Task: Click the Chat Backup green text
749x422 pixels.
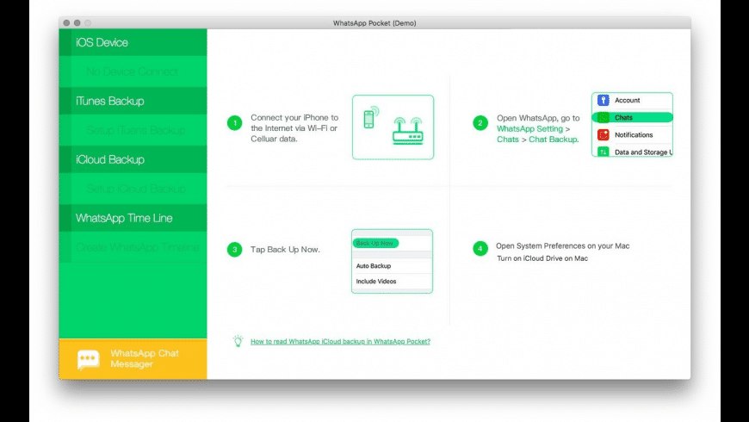Action: [x=554, y=139]
